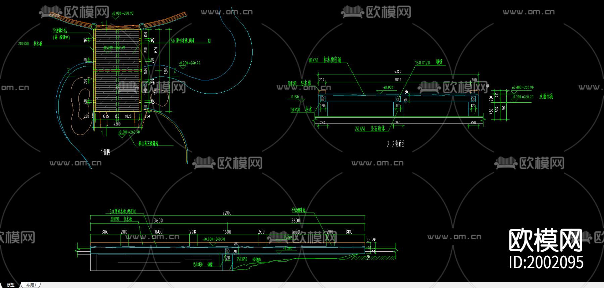The image size is (604, 288).
Task: Select the 不锈钢外包 label in the plan view
Action: click(60, 31)
